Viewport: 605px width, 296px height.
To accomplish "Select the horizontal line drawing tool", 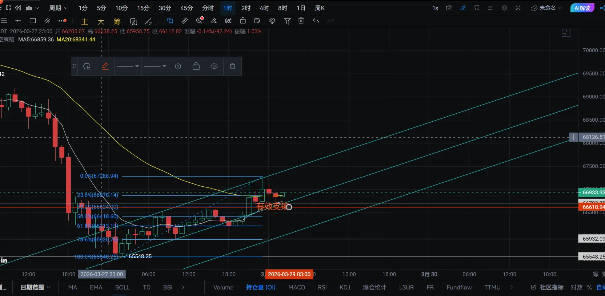I will point(18,21).
